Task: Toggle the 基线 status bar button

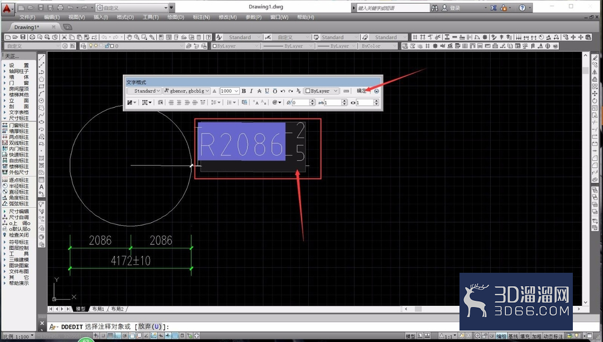Action: tap(513, 336)
